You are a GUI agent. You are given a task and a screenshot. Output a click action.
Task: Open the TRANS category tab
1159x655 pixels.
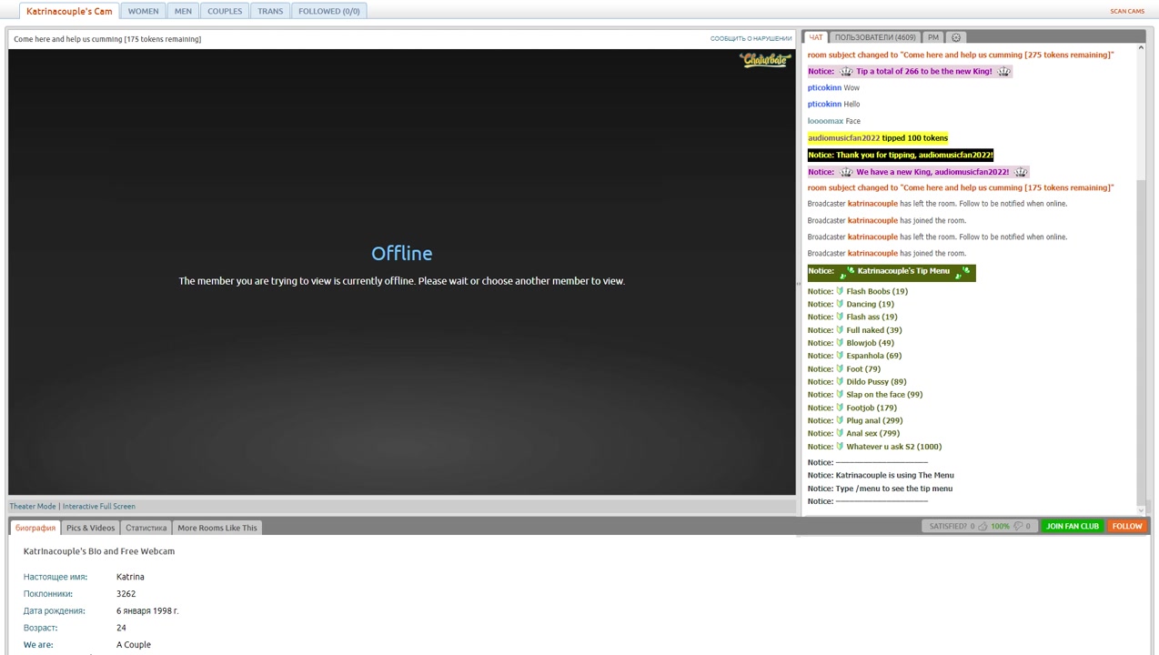tap(270, 11)
